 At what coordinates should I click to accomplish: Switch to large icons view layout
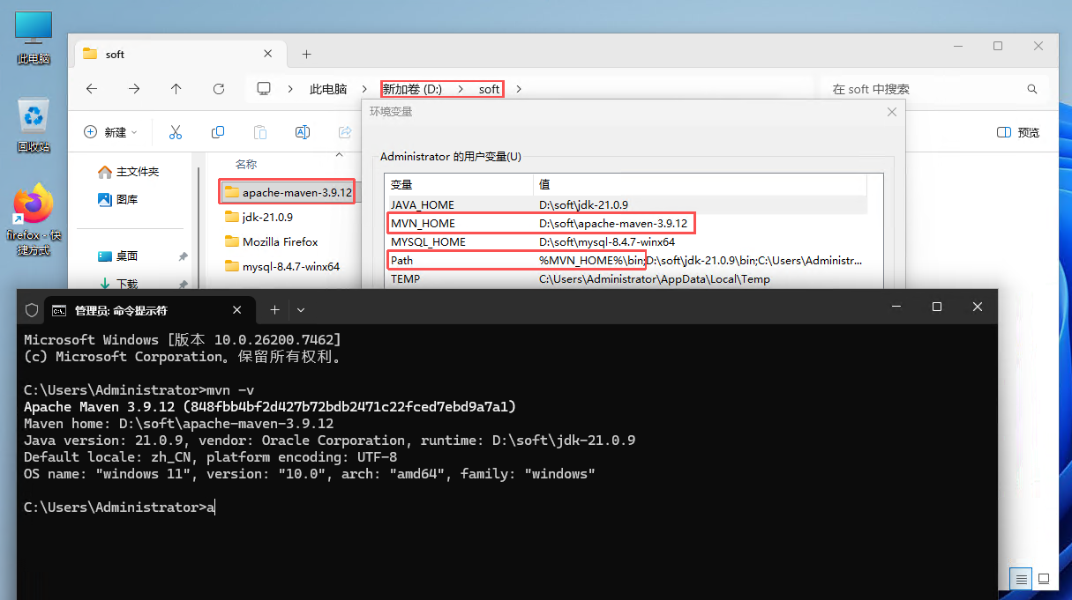pos(1044,579)
